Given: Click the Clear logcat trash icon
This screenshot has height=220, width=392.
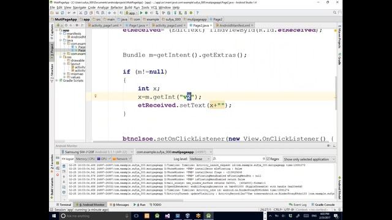Looking at the screenshot, I should (64, 166).
